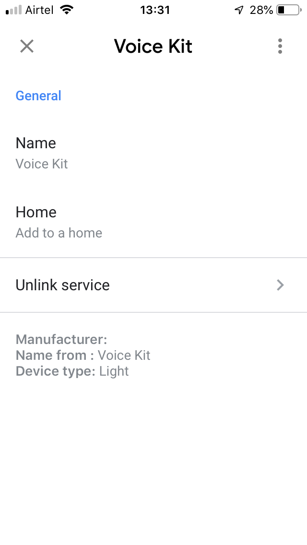Tap the 28% battery percentage text

coord(261,10)
